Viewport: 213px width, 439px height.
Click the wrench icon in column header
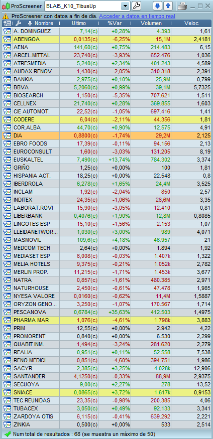tap(18, 24)
